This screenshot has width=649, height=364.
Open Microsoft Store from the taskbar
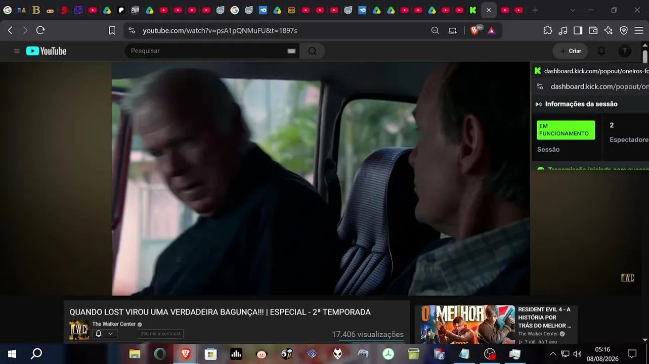tap(211, 354)
